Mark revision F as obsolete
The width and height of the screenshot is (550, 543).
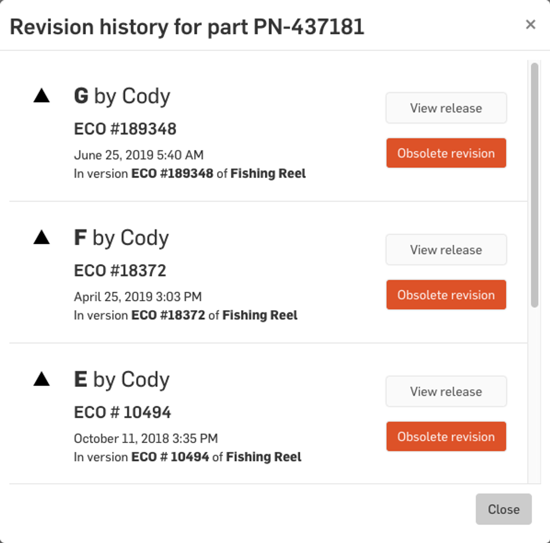pos(446,295)
